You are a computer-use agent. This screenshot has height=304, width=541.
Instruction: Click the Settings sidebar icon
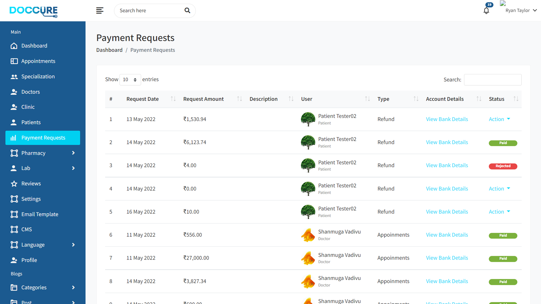[14, 199]
